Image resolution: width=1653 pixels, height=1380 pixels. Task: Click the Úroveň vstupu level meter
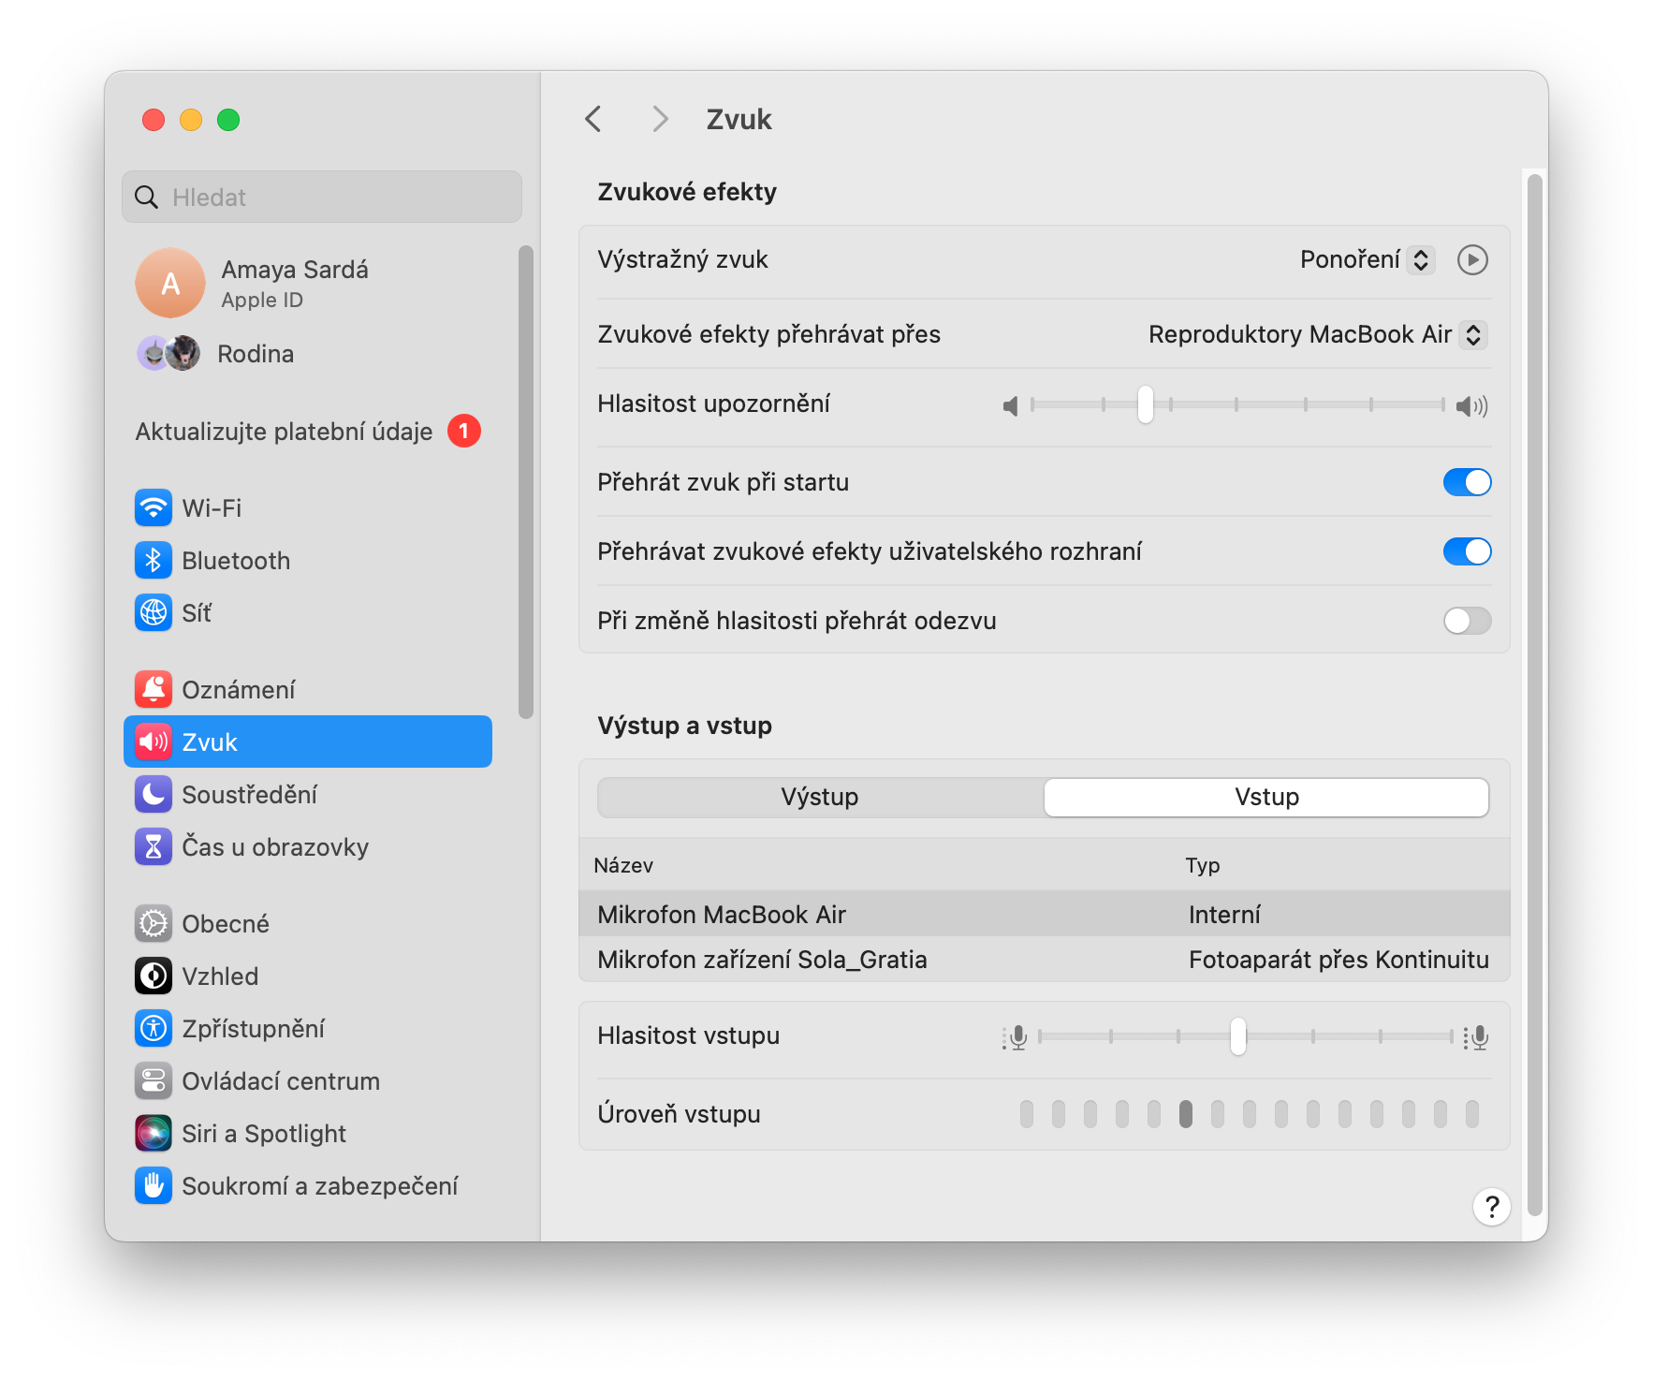(1250, 1114)
